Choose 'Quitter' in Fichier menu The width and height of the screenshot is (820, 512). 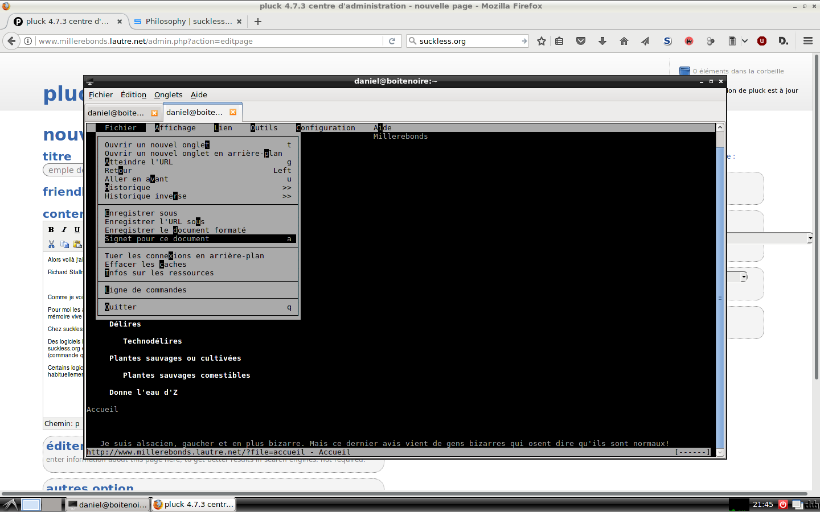click(198, 307)
